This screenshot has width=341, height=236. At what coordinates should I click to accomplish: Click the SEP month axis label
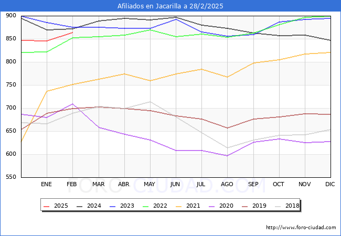[253, 184]
